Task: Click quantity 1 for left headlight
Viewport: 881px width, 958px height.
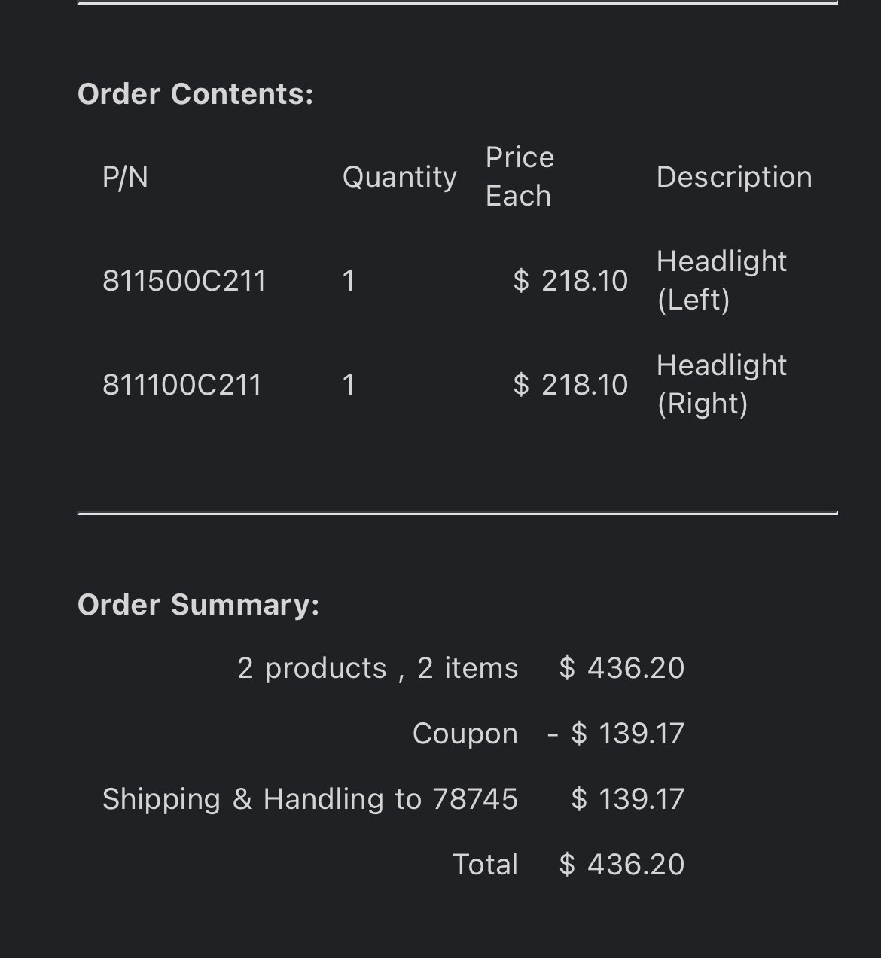Action: tap(349, 281)
